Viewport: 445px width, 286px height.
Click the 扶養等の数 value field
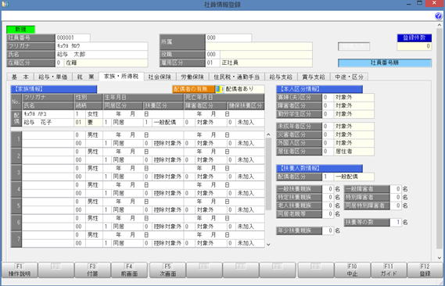(x=396, y=223)
